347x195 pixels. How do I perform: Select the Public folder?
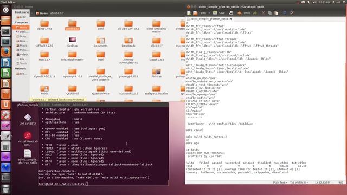tap(44, 90)
